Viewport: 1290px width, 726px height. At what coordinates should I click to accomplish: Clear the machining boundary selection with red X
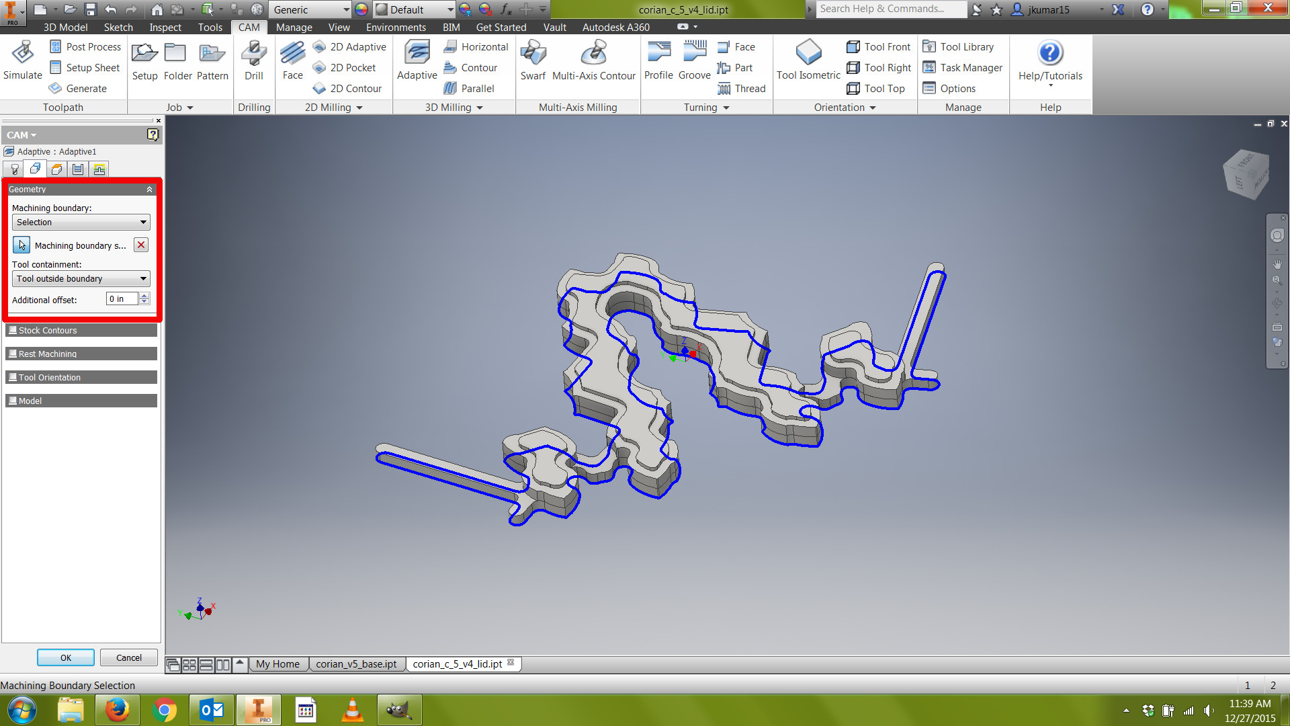point(141,245)
